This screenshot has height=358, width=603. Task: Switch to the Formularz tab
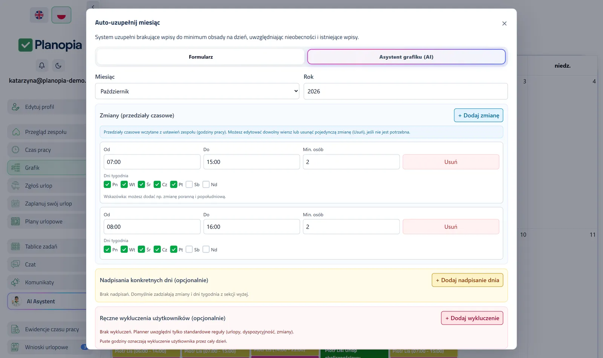200,57
